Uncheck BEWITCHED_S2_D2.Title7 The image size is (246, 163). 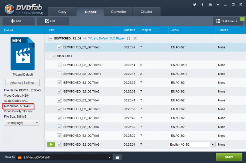59,127
